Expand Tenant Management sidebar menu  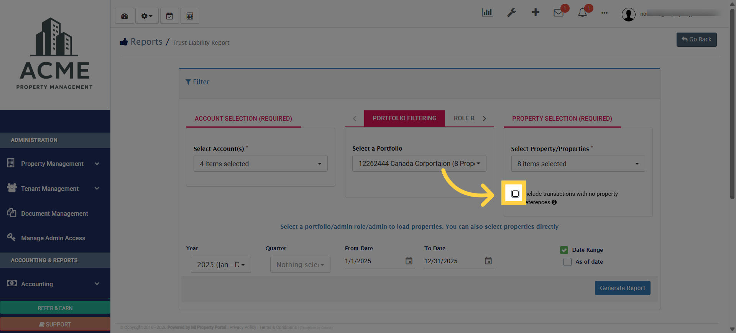(x=55, y=189)
